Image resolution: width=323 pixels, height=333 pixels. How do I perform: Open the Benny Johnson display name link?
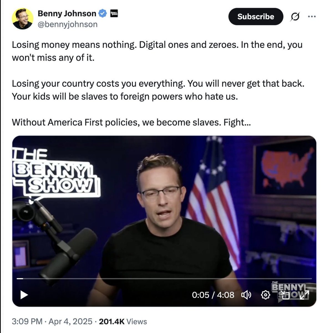tap(67, 13)
